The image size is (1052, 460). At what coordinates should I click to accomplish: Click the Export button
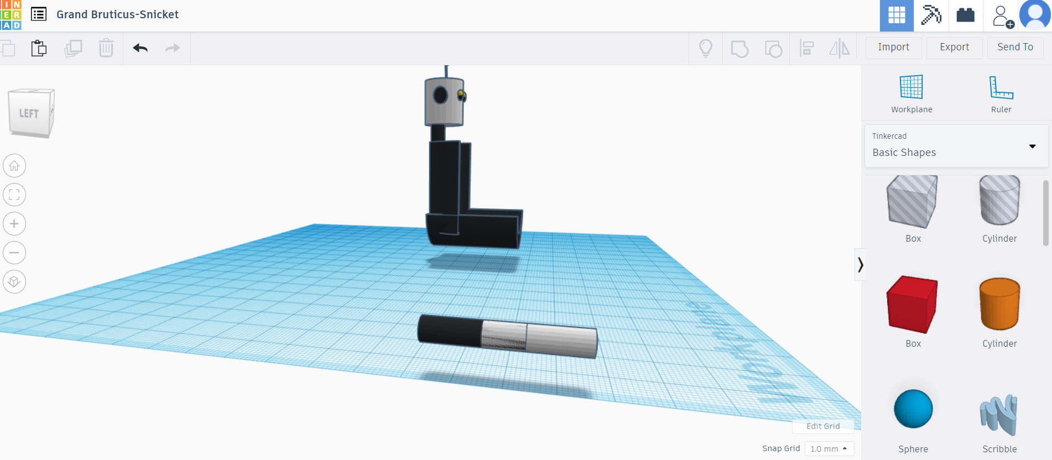(955, 48)
